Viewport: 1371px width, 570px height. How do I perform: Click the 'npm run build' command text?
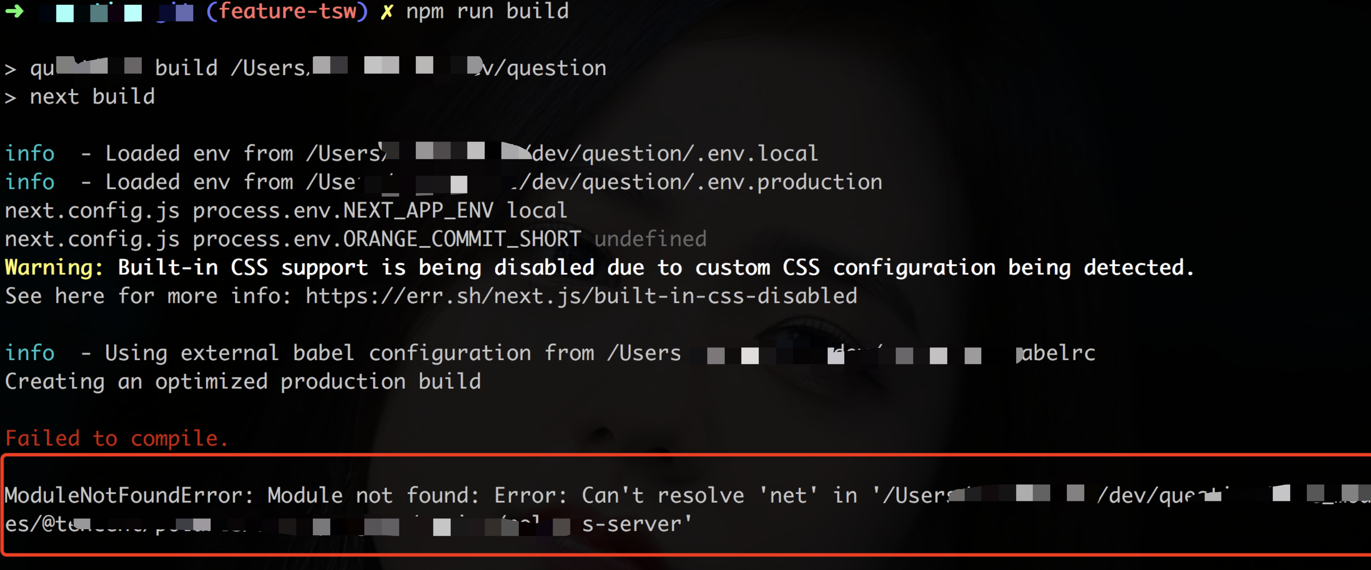pos(487,11)
